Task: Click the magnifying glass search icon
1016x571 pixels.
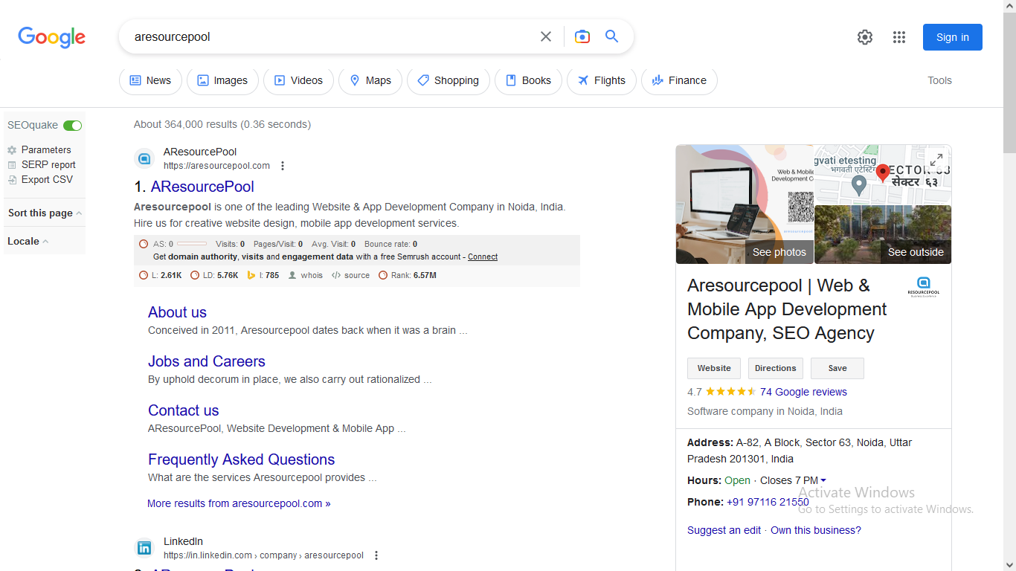Action: click(612, 36)
